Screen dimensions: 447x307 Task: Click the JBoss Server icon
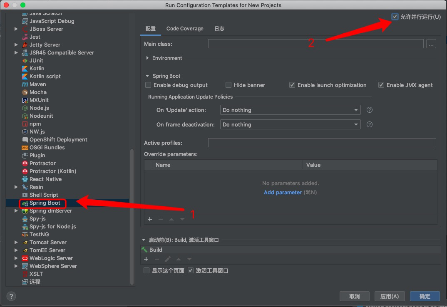tap(25, 29)
